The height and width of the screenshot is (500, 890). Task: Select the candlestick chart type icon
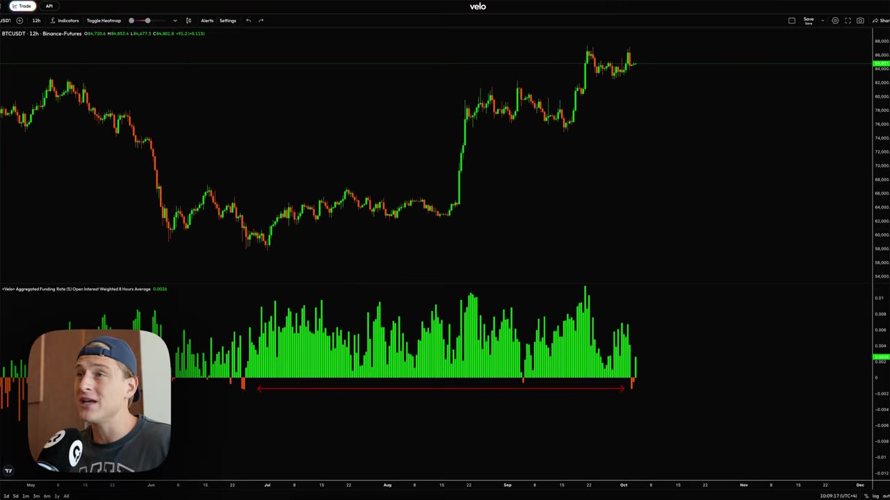point(188,21)
